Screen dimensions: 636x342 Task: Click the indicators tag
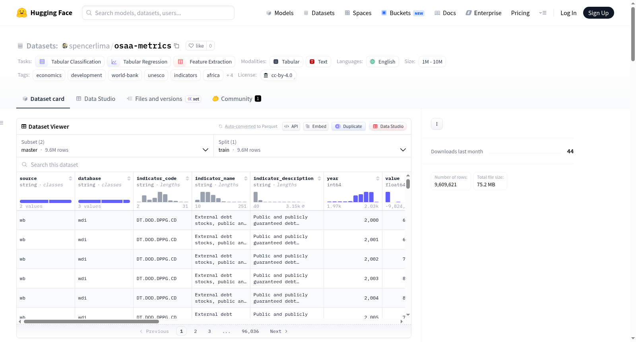click(186, 75)
